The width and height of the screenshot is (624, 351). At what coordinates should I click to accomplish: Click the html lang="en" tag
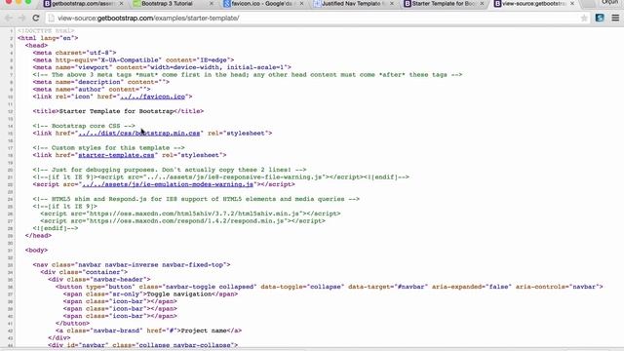click(x=48, y=38)
